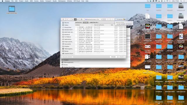Image resolution: width=187 pixels, height=105 pixels.
Task: Switch the file dialog to icon view
Action: click(73, 20)
